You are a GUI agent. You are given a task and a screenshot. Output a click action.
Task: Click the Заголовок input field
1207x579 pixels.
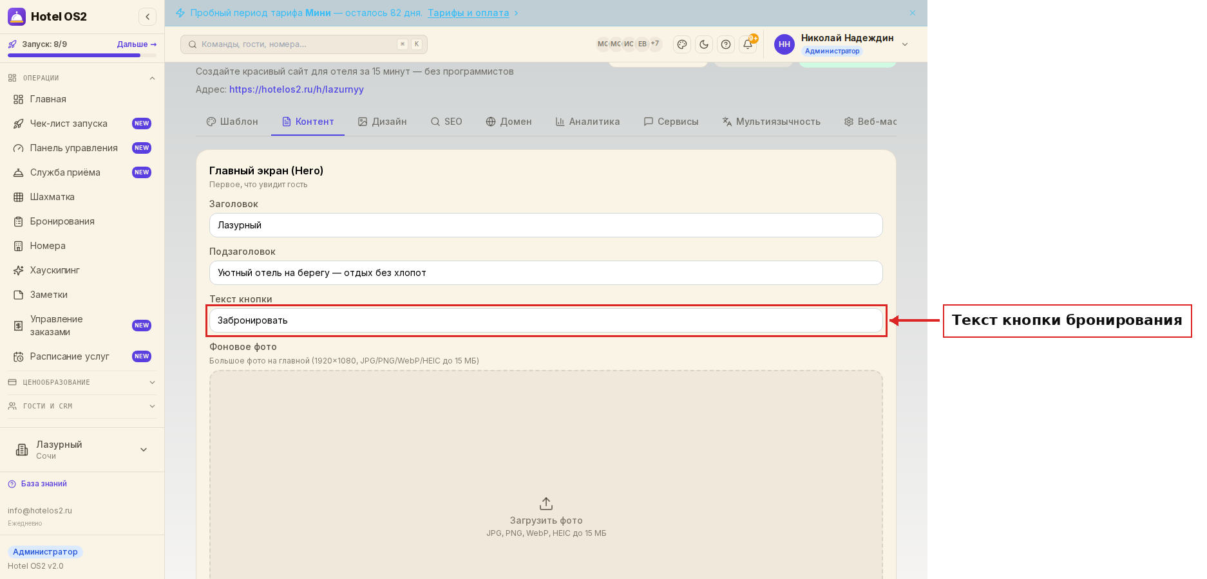click(x=546, y=225)
